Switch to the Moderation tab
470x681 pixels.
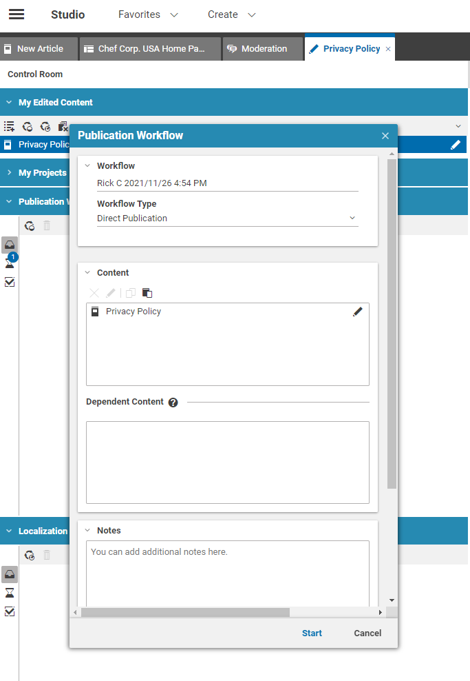point(262,49)
